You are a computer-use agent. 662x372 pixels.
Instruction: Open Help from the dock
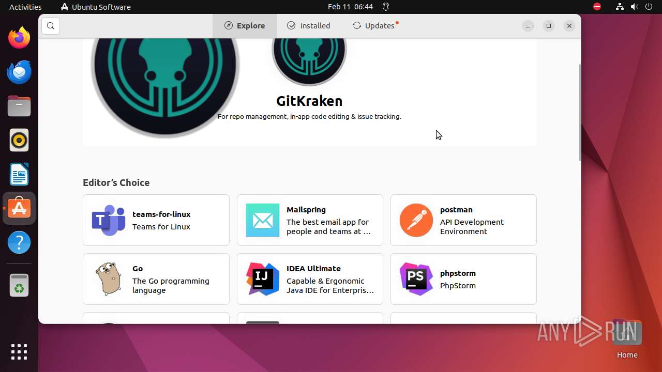(x=19, y=242)
